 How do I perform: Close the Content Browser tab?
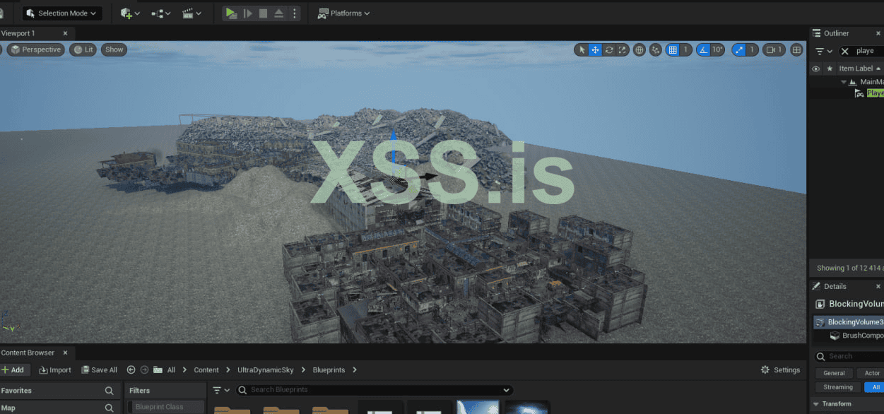pyautogui.click(x=66, y=353)
